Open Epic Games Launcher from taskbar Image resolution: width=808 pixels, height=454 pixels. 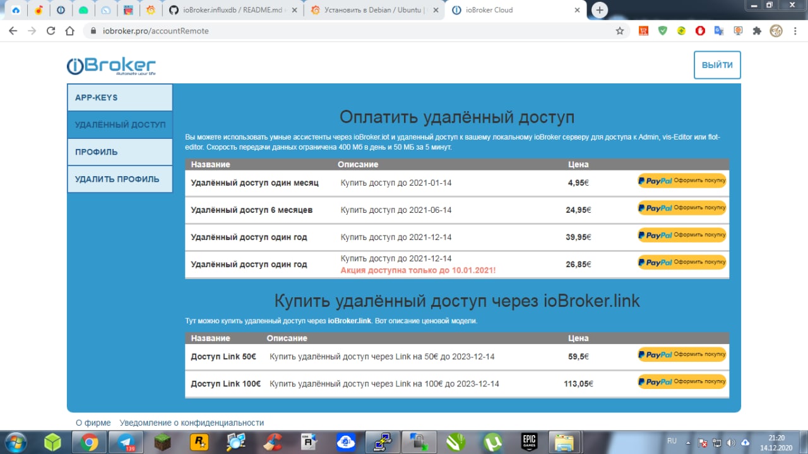point(529,442)
